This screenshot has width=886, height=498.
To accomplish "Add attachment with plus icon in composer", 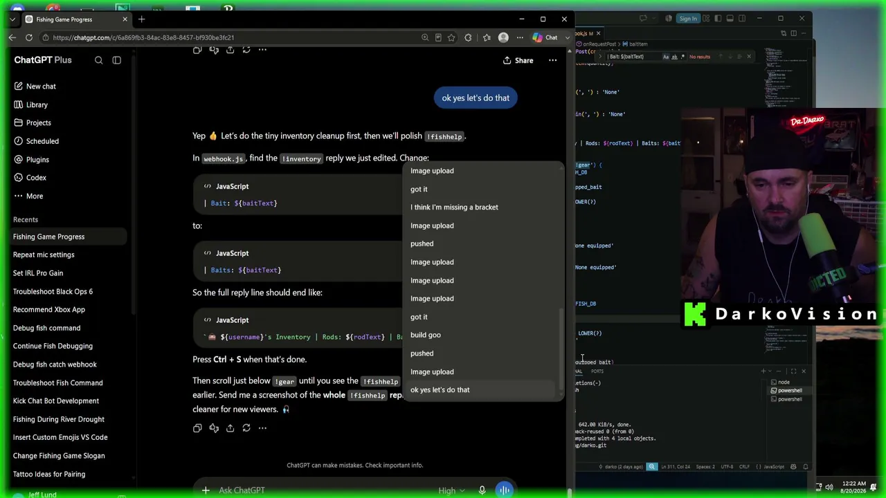I will (206, 490).
